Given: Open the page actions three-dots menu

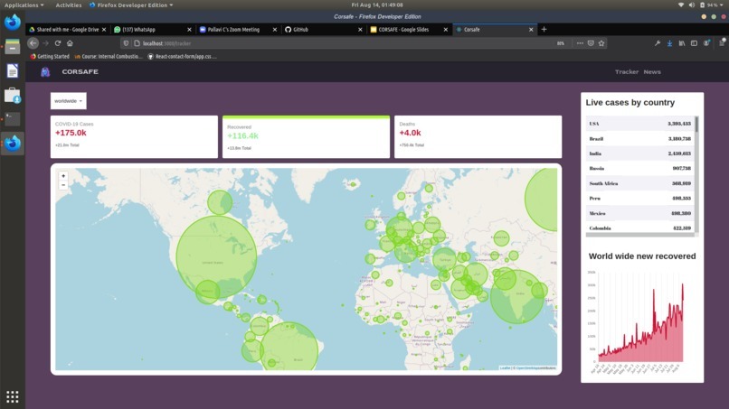Looking at the screenshot, I should click(580, 43).
